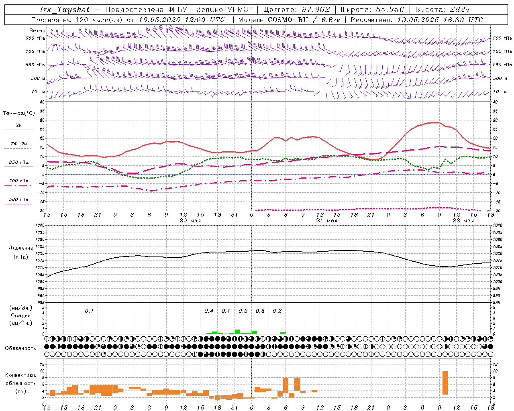Screen dimensions: 514x411
Task: Click the Прогноз на 120 часа(ов) text
Action: point(78,20)
